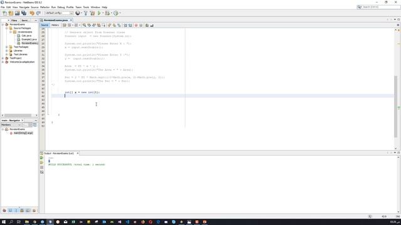Open the Run Project dropdown arrow
The width and height of the screenshot is (401, 225).
(103, 13)
